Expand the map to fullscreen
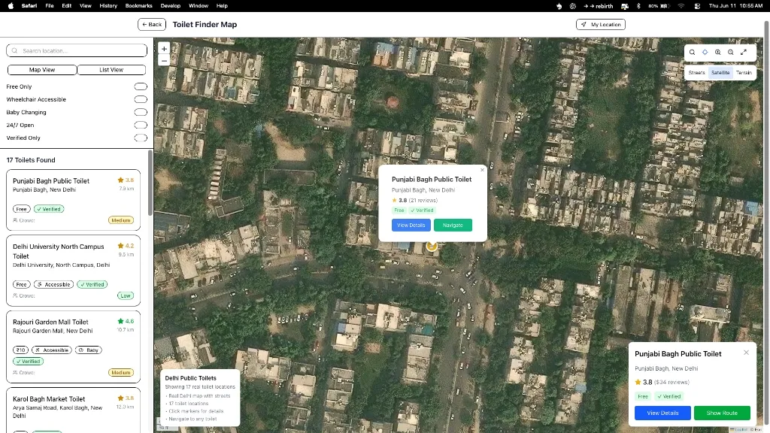The height and width of the screenshot is (433, 770). pos(744,52)
